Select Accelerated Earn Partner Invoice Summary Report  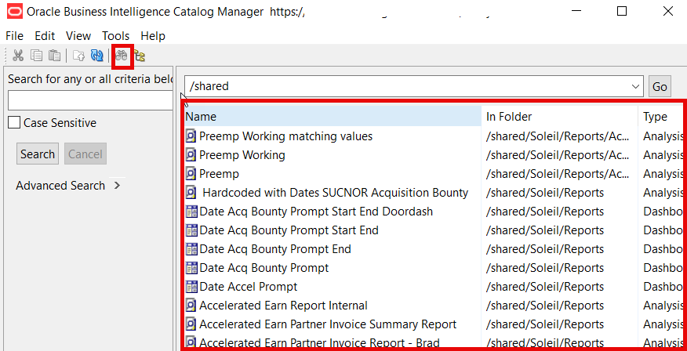[x=328, y=324]
